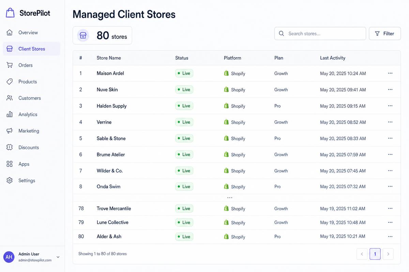Click the Status column header
This screenshot has width=409, height=272.
(182, 58)
